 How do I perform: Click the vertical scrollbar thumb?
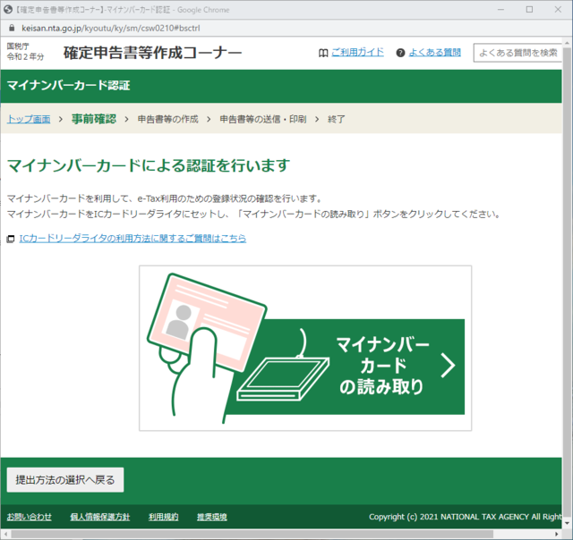click(x=567, y=281)
